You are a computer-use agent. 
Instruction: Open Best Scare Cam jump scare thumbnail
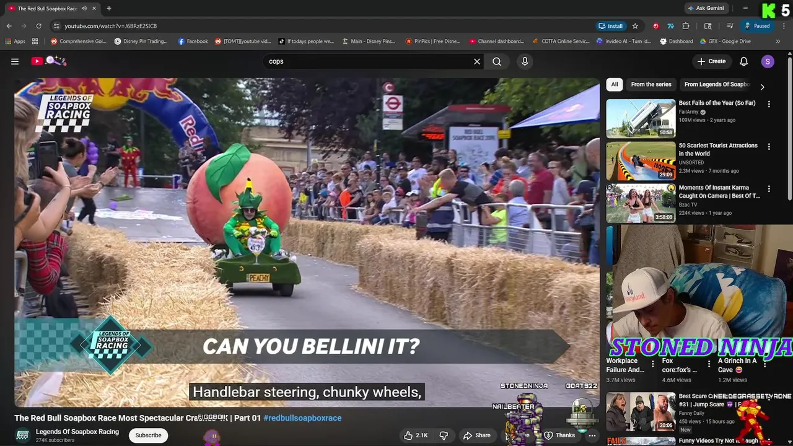coord(641,411)
